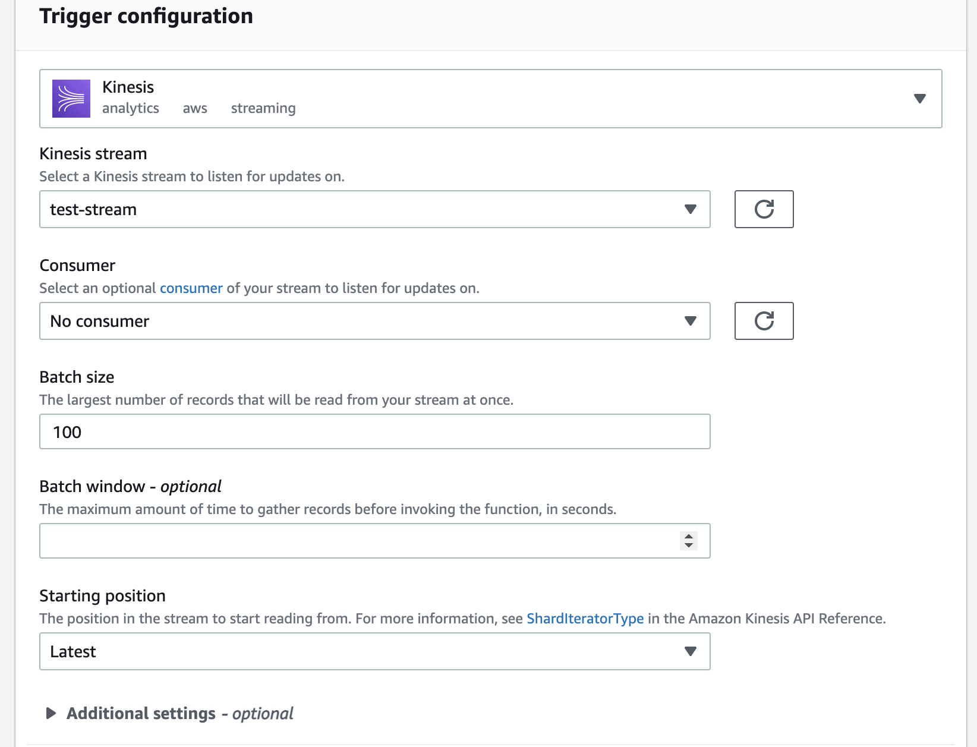Screen dimensions: 977x747
Task: Increase Batch window with the up arrow
Action: (689, 537)
